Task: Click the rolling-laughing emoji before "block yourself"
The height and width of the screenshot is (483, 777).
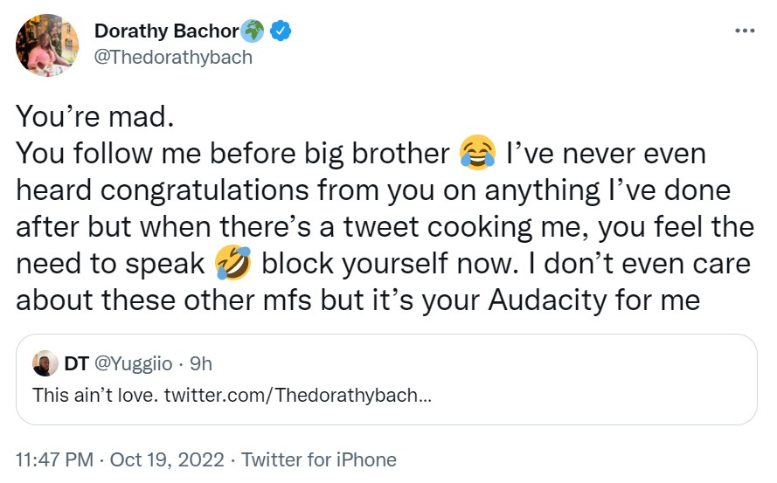Action: (x=232, y=263)
